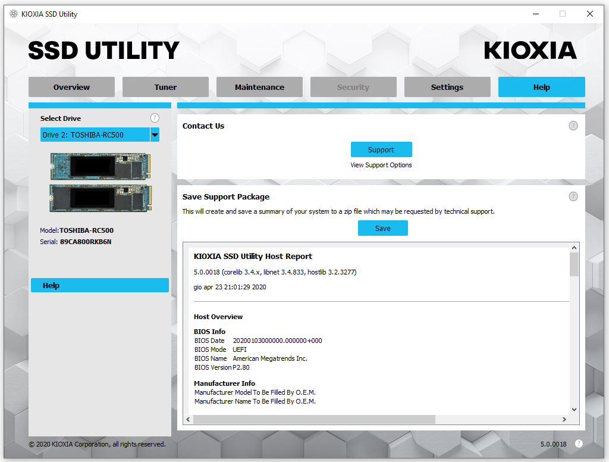Close the KIOXIA SSD Utility window
The width and height of the screenshot is (609, 462).
pos(590,14)
